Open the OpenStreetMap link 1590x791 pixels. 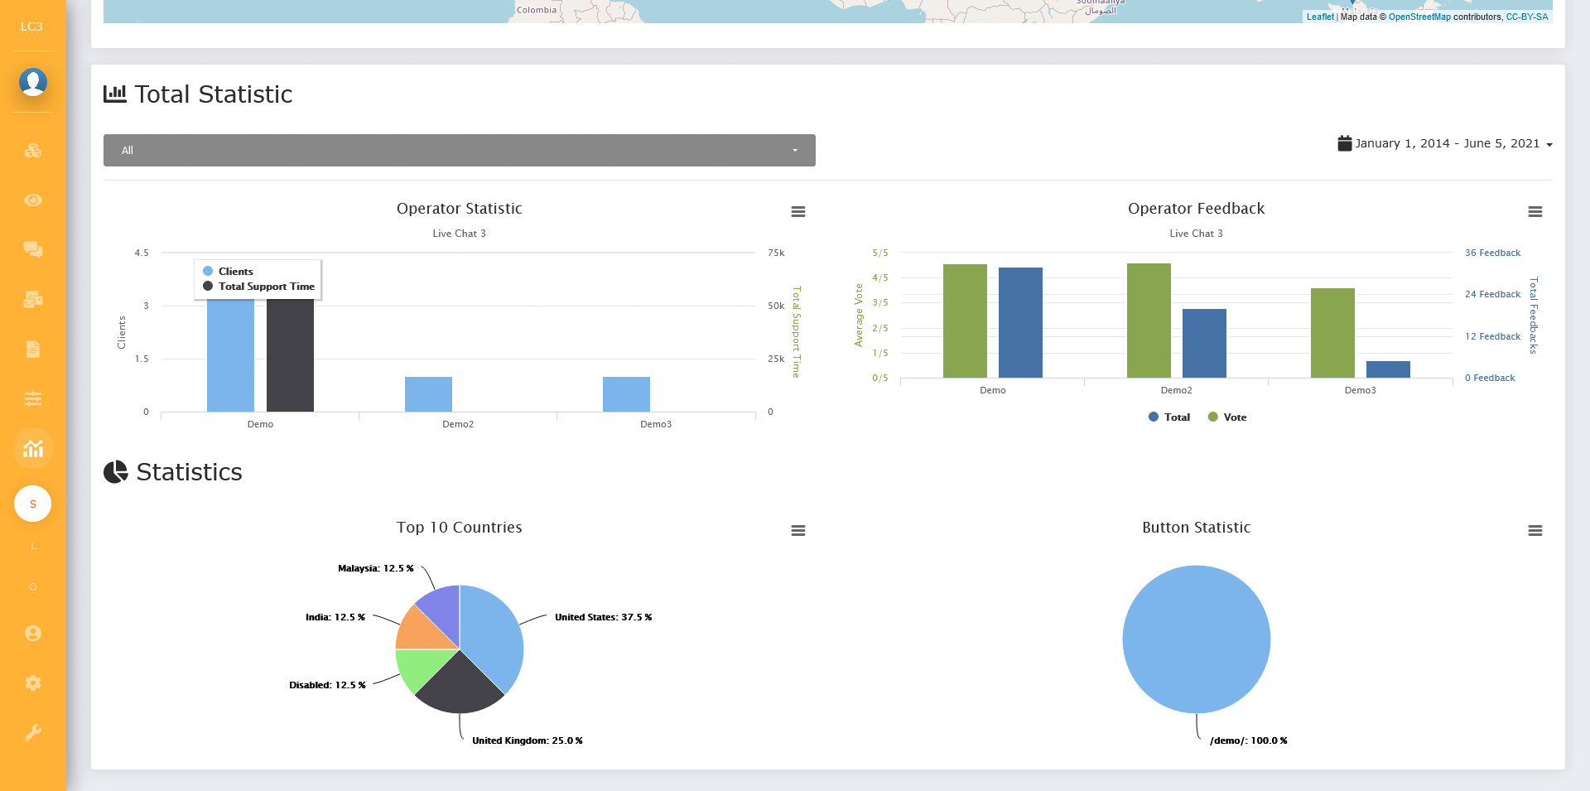coord(1419,17)
